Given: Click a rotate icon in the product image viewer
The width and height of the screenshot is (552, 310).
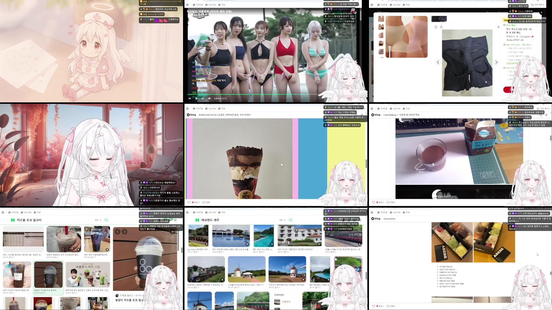Looking at the screenshot, I should [x=435, y=27].
